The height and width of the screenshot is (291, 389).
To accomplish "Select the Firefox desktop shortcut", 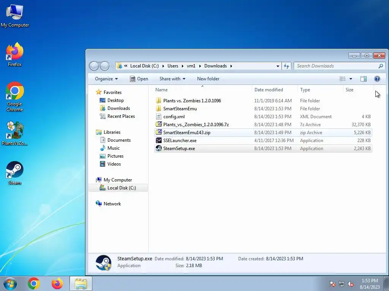I will [15, 55].
